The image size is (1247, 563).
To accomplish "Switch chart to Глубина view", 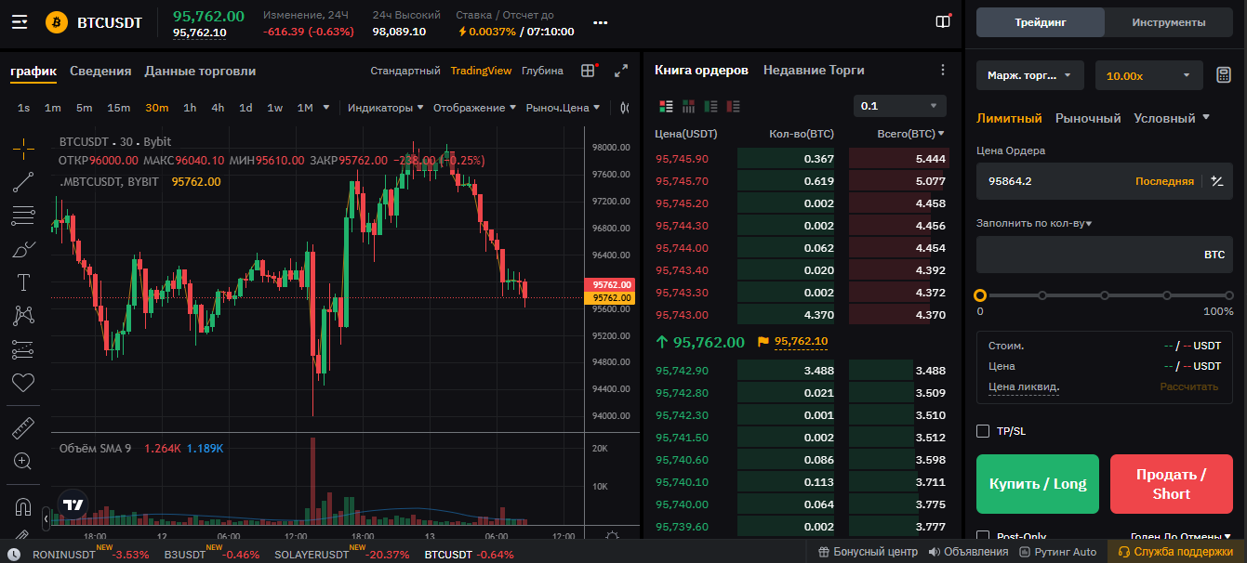I will click(x=542, y=71).
